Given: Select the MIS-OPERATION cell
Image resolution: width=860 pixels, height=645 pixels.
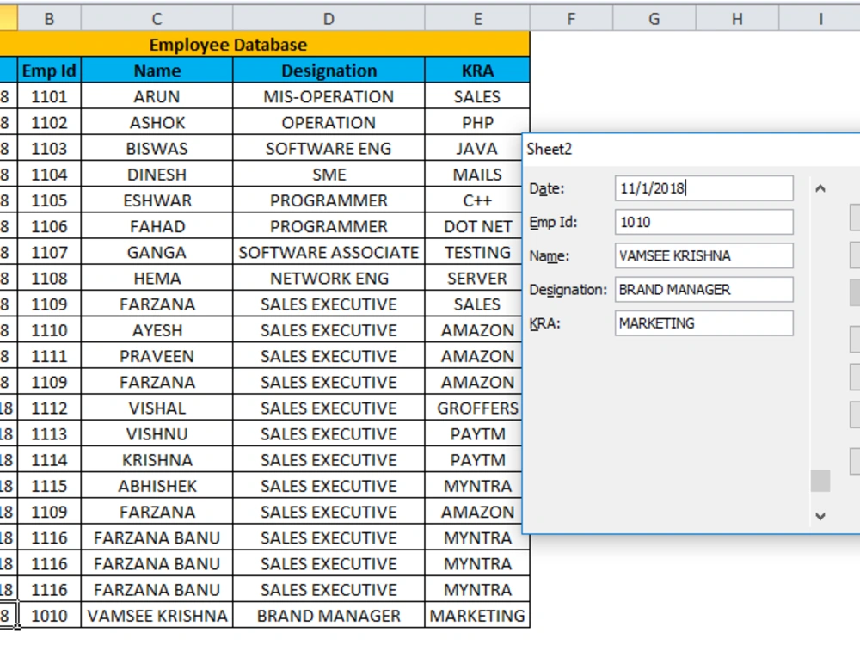Looking at the screenshot, I should coord(329,96).
